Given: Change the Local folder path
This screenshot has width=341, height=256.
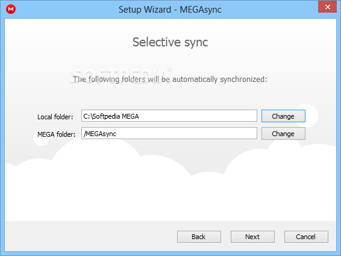Looking at the screenshot, I should tap(283, 116).
